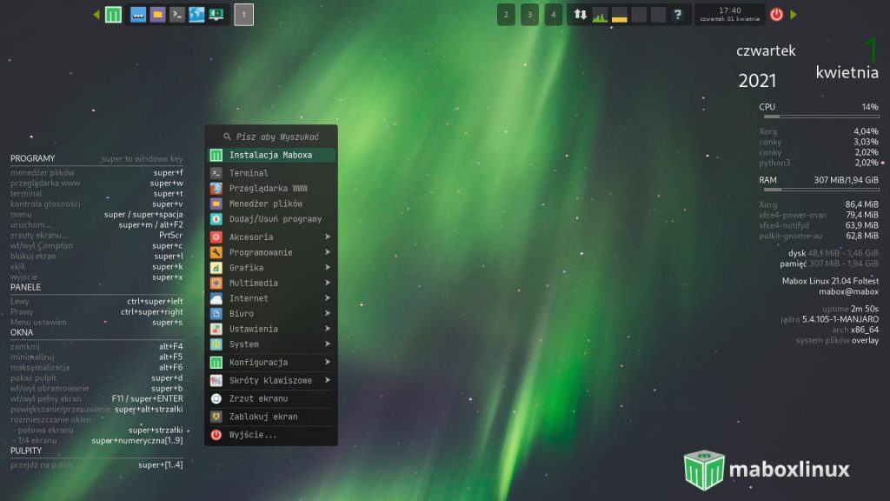Select the display settings icon in top panel

216,15
